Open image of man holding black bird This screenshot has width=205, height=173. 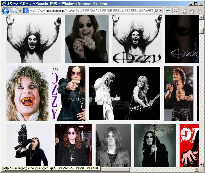point(29,145)
